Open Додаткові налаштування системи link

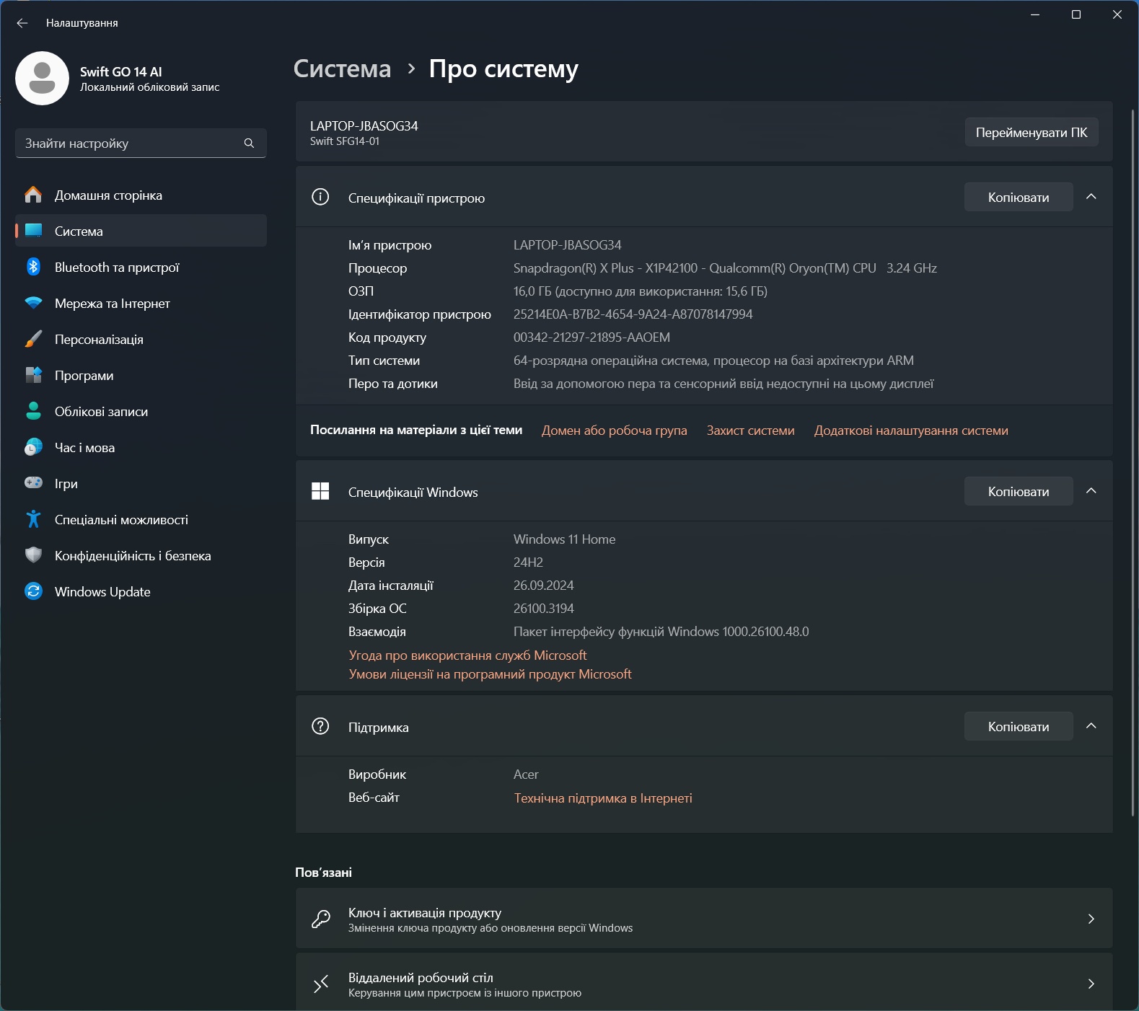[x=911, y=431]
